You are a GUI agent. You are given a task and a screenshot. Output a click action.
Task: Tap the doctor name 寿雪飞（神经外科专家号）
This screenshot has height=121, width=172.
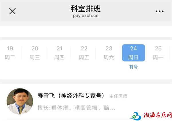coord(71,96)
